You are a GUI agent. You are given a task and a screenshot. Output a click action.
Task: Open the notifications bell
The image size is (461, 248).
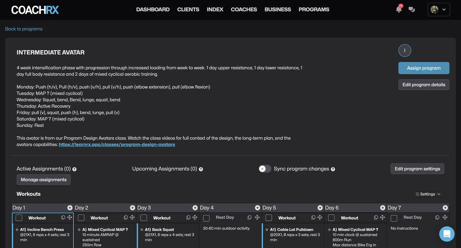[399, 9]
